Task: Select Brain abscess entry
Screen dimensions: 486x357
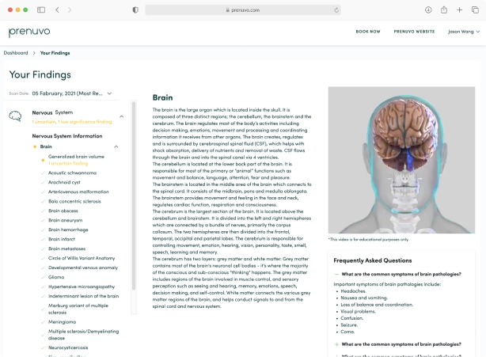Action: click(x=63, y=211)
